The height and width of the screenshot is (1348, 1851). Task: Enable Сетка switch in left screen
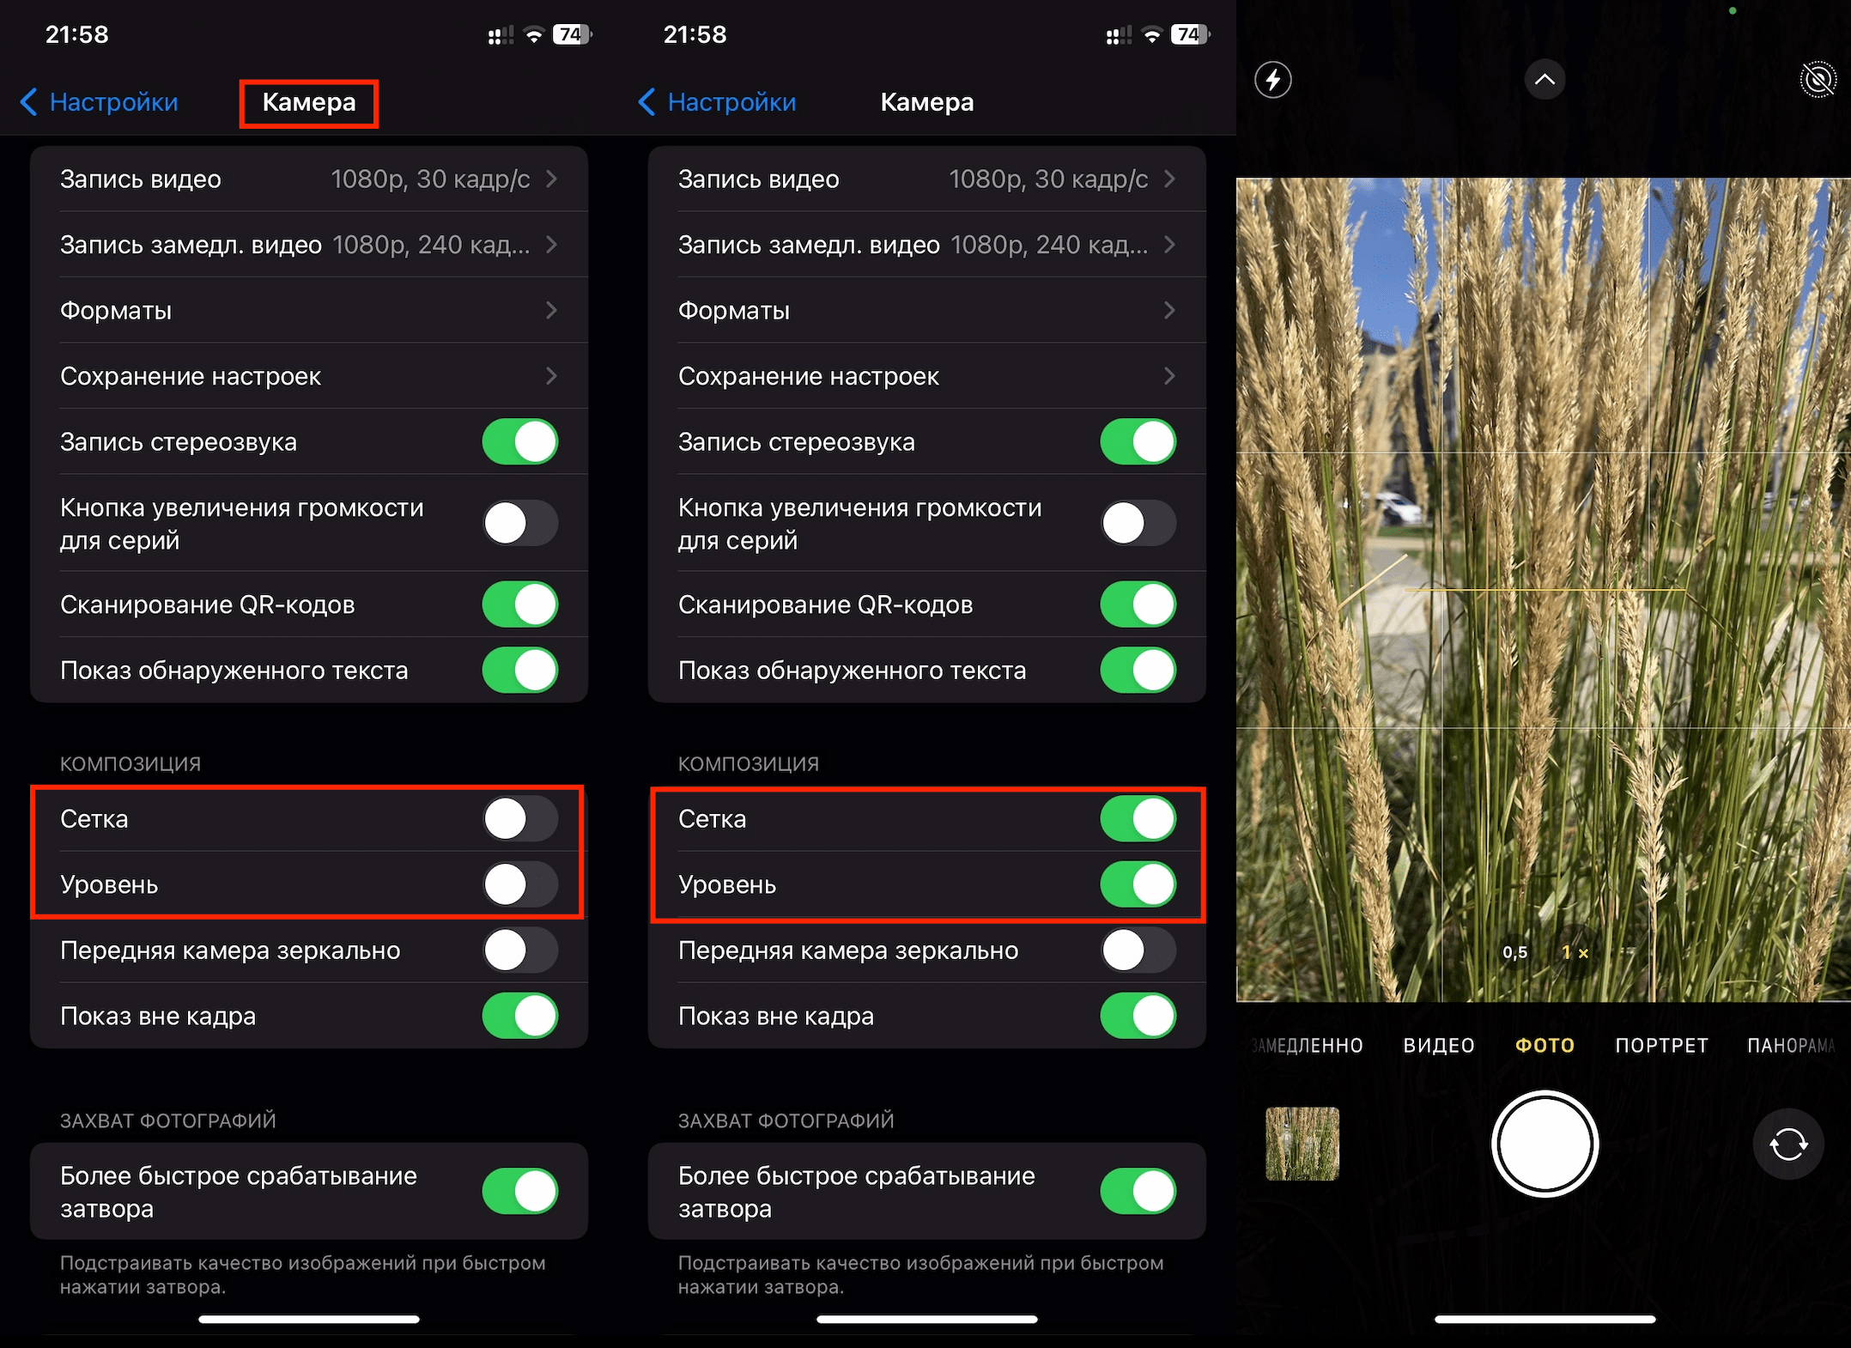click(x=520, y=818)
